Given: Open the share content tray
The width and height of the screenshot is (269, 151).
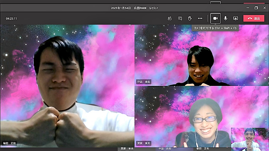Looking at the screenshot, I should tap(236, 18).
